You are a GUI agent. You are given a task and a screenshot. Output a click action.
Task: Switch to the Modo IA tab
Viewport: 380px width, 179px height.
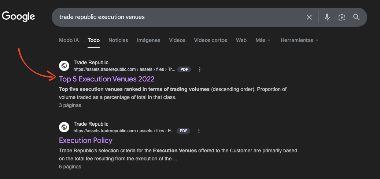click(x=69, y=40)
